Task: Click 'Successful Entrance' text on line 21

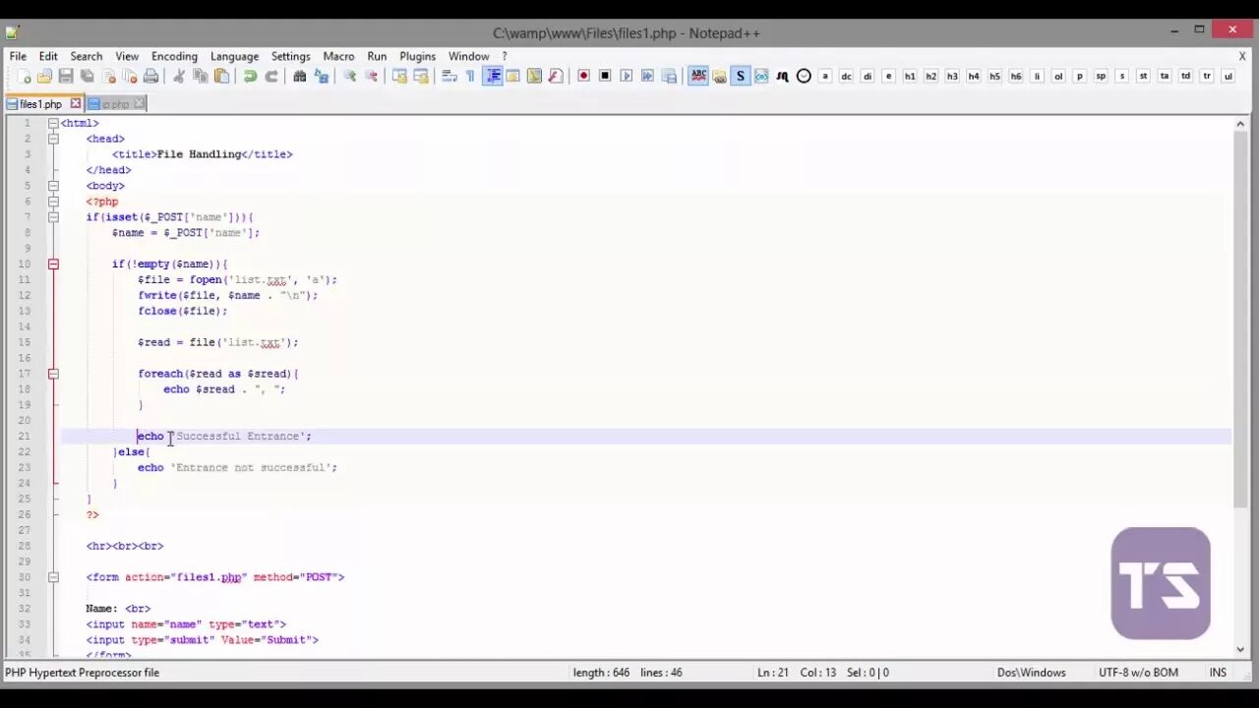Action: coord(237,436)
